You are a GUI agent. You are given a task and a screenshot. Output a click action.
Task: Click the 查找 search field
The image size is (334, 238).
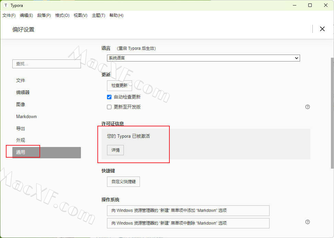click(x=47, y=64)
